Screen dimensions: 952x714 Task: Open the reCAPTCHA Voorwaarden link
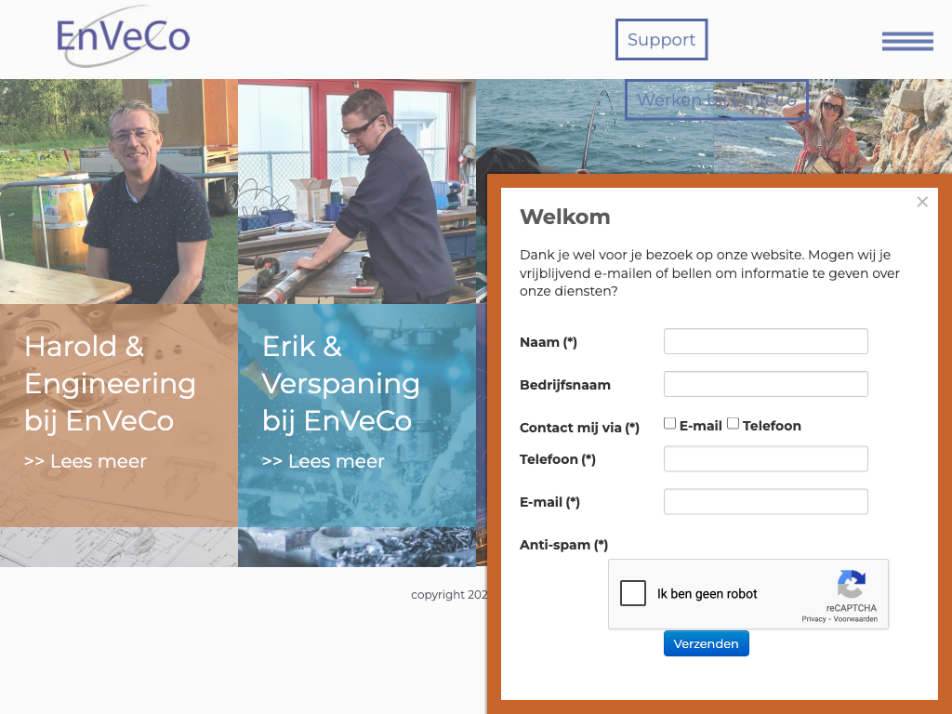pyautogui.click(x=855, y=619)
